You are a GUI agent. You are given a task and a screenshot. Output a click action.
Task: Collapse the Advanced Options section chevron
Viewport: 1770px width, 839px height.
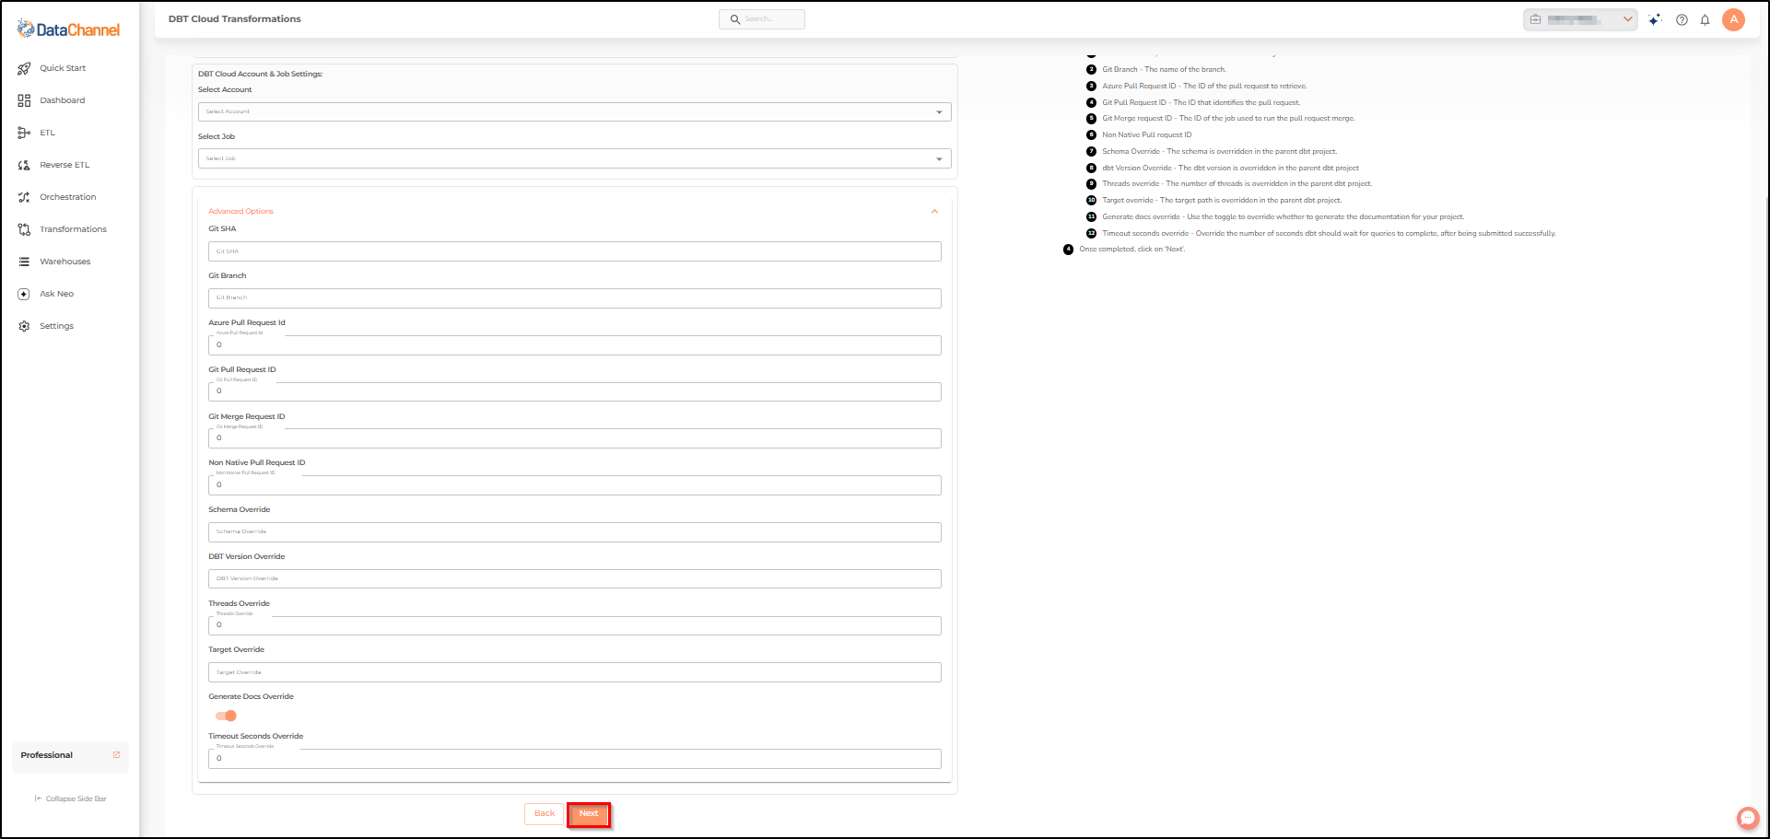pyautogui.click(x=934, y=212)
